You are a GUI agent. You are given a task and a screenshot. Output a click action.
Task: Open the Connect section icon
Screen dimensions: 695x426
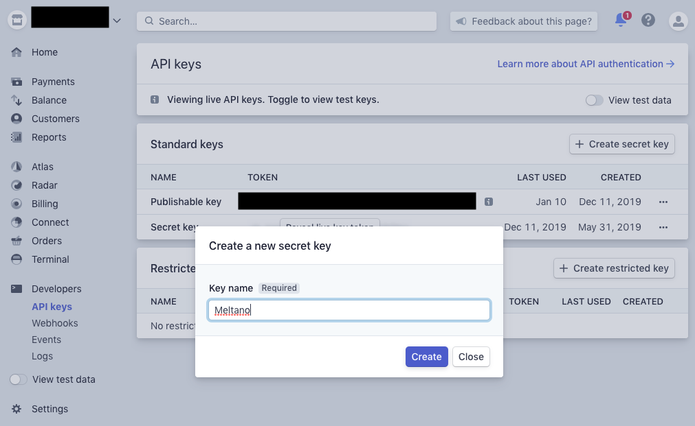coord(16,222)
